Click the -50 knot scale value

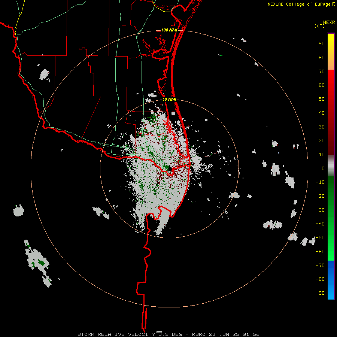click(x=320, y=238)
